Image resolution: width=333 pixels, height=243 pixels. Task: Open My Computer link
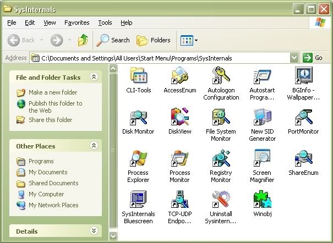pyautogui.click(x=46, y=194)
